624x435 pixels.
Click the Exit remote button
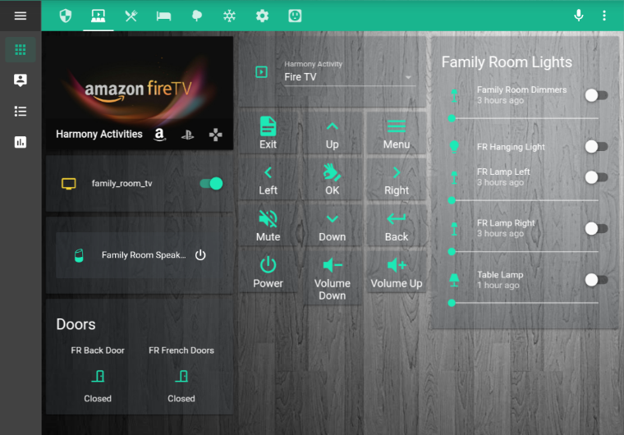(x=268, y=133)
